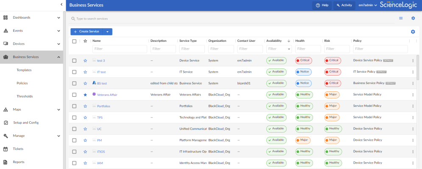
Task: Open the actions menu for test 3
Action: coord(413,61)
